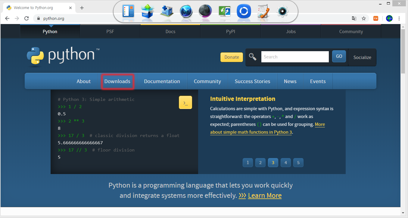Open the blue rounded-square ring dock icon
The height and width of the screenshot is (218, 408).
[x=244, y=11]
